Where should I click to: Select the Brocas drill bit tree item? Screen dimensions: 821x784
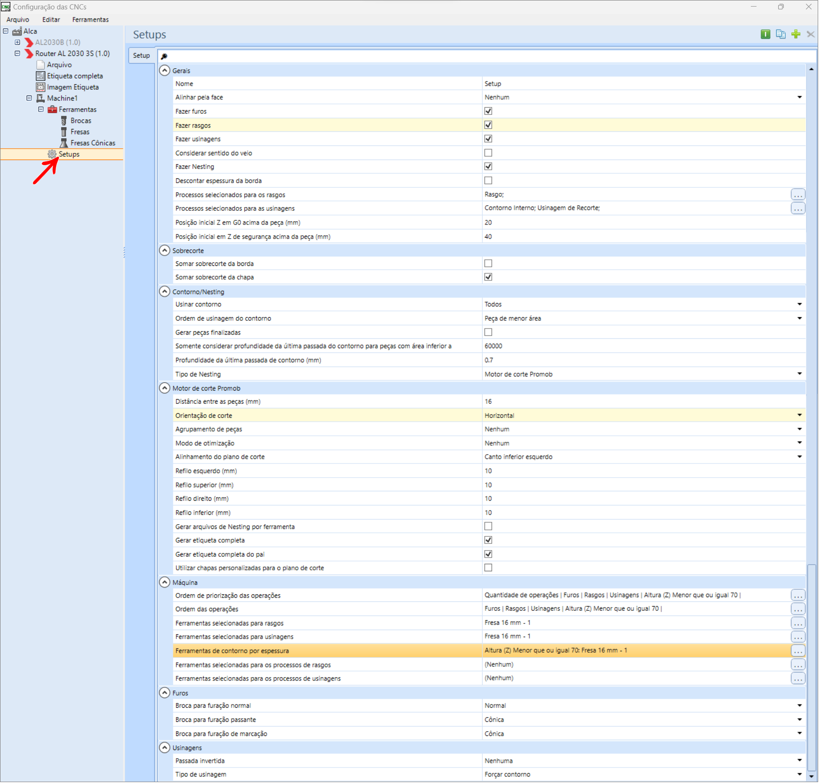click(x=81, y=121)
